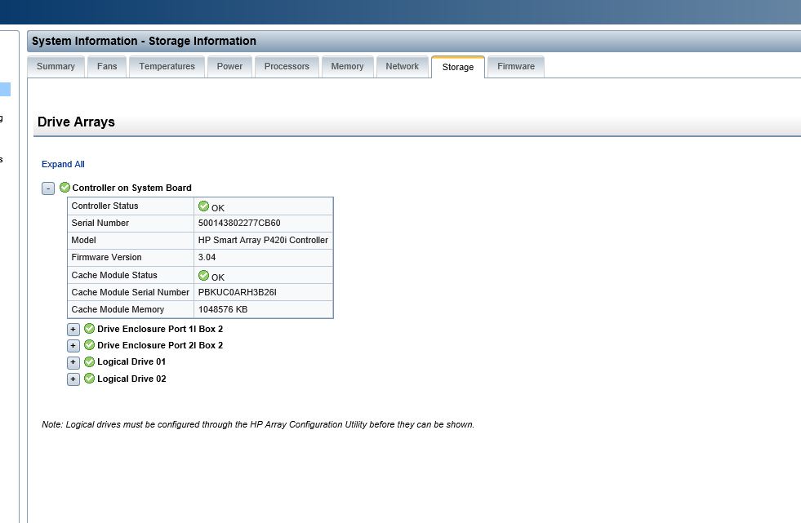Viewport: 801px width, 523px height.
Task: Expand Drive Enclosure Port 2I Box 2
Action: (73, 346)
